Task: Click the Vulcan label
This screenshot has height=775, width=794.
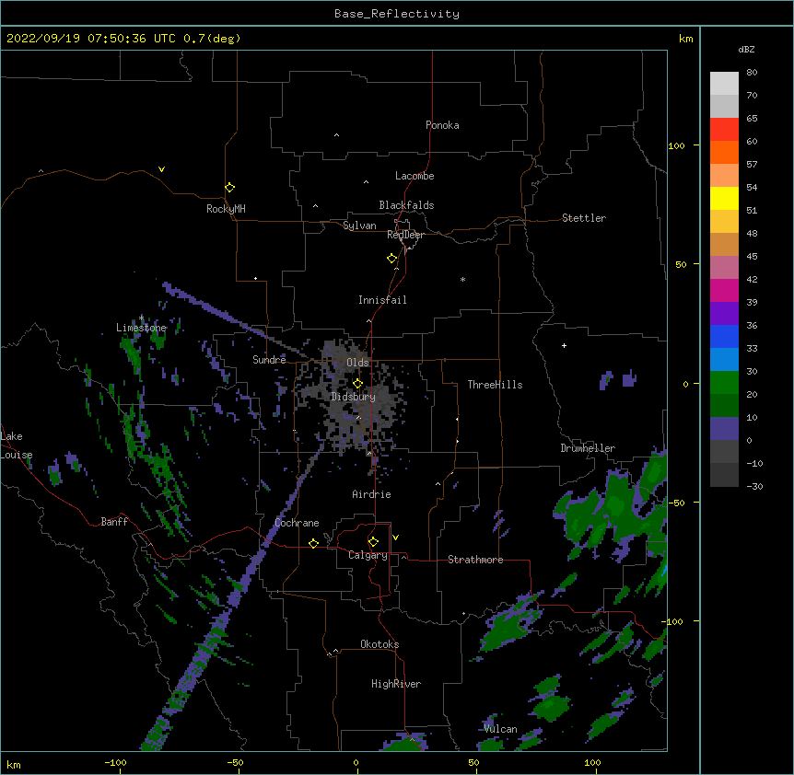Action: [500, 729]
